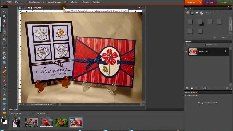The height and width of the screenshot is (131, 233).
Task: Select the Crop tool
Action: coord(4,53)
